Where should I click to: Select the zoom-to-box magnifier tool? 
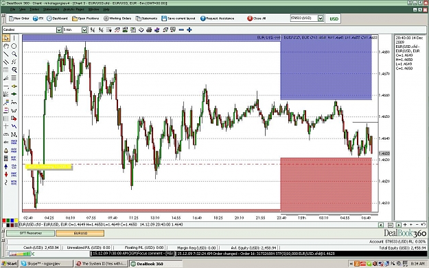pyautogui.click(x=14, y=70)
